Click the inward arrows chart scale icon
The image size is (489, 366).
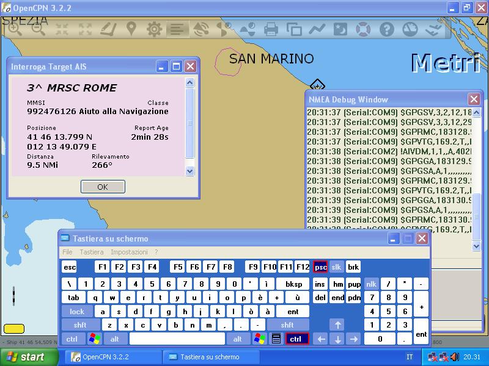(x=62, y=29)
